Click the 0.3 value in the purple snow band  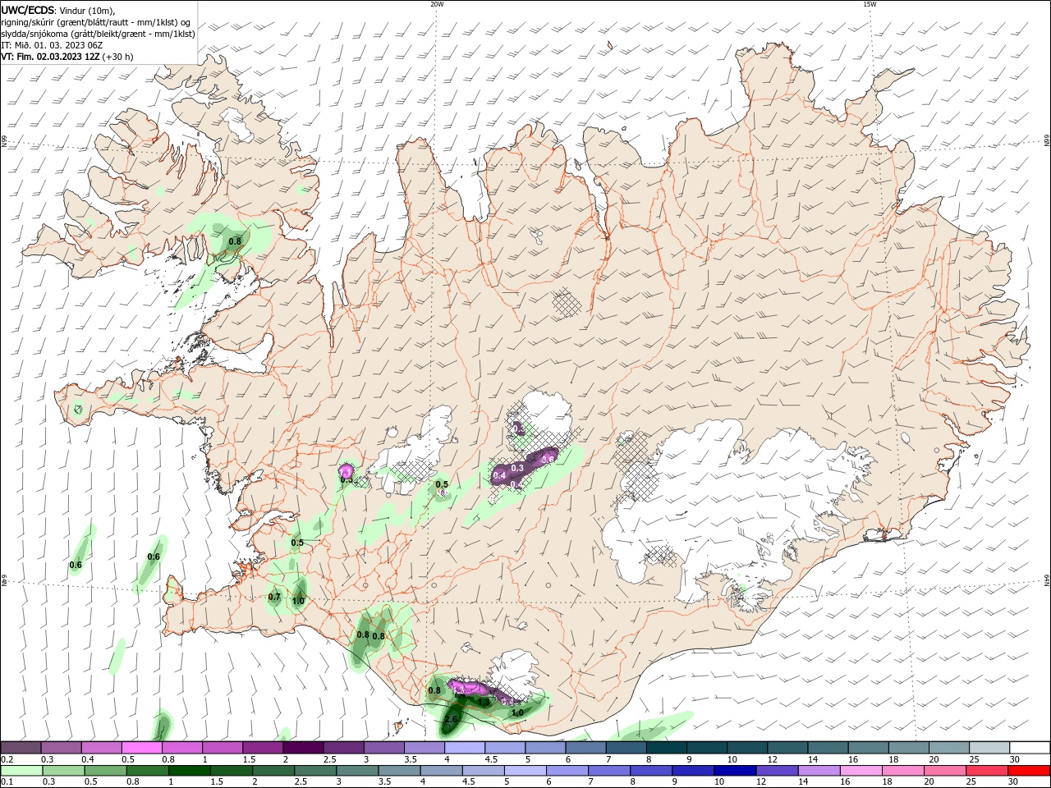(517, 468)
